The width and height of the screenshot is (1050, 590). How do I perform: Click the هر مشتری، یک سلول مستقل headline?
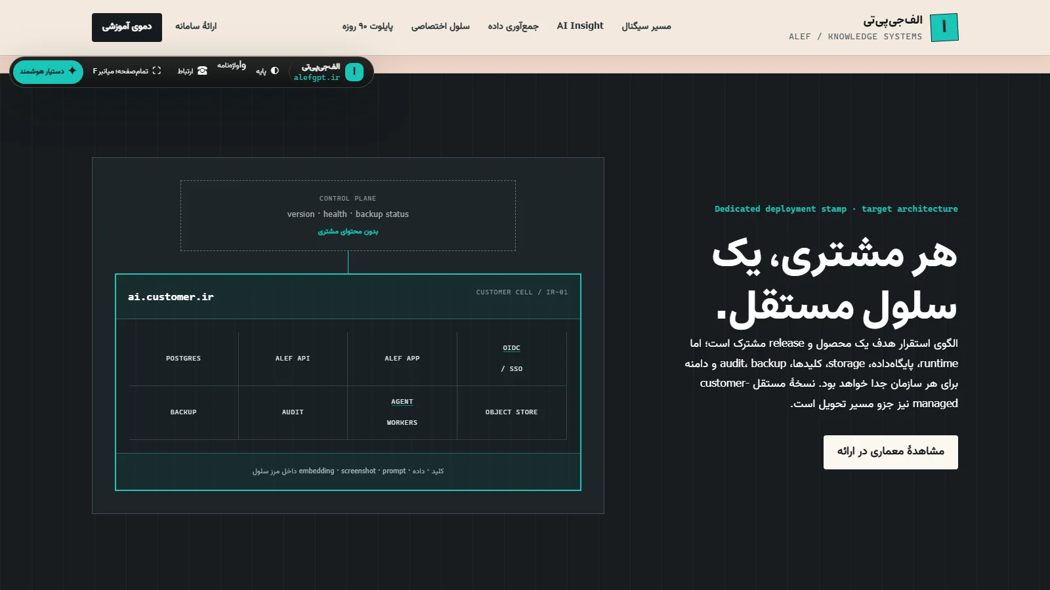(x=835, y=281)
